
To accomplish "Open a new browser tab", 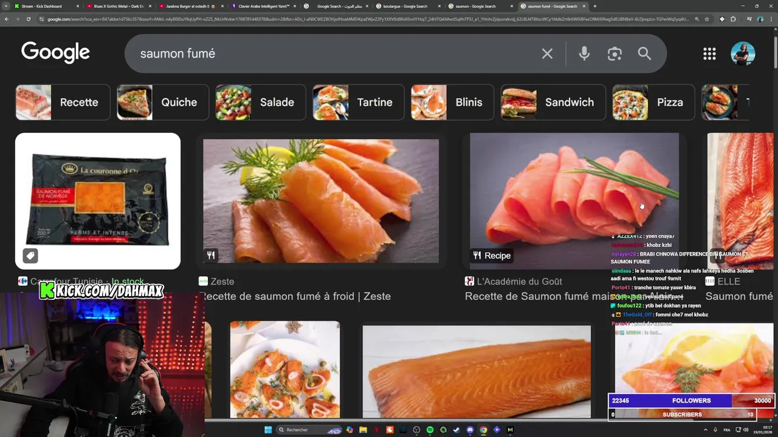I will point(594,6).
